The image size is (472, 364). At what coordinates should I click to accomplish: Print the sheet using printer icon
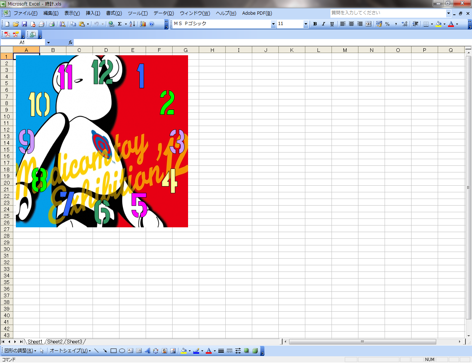point(52,24)
